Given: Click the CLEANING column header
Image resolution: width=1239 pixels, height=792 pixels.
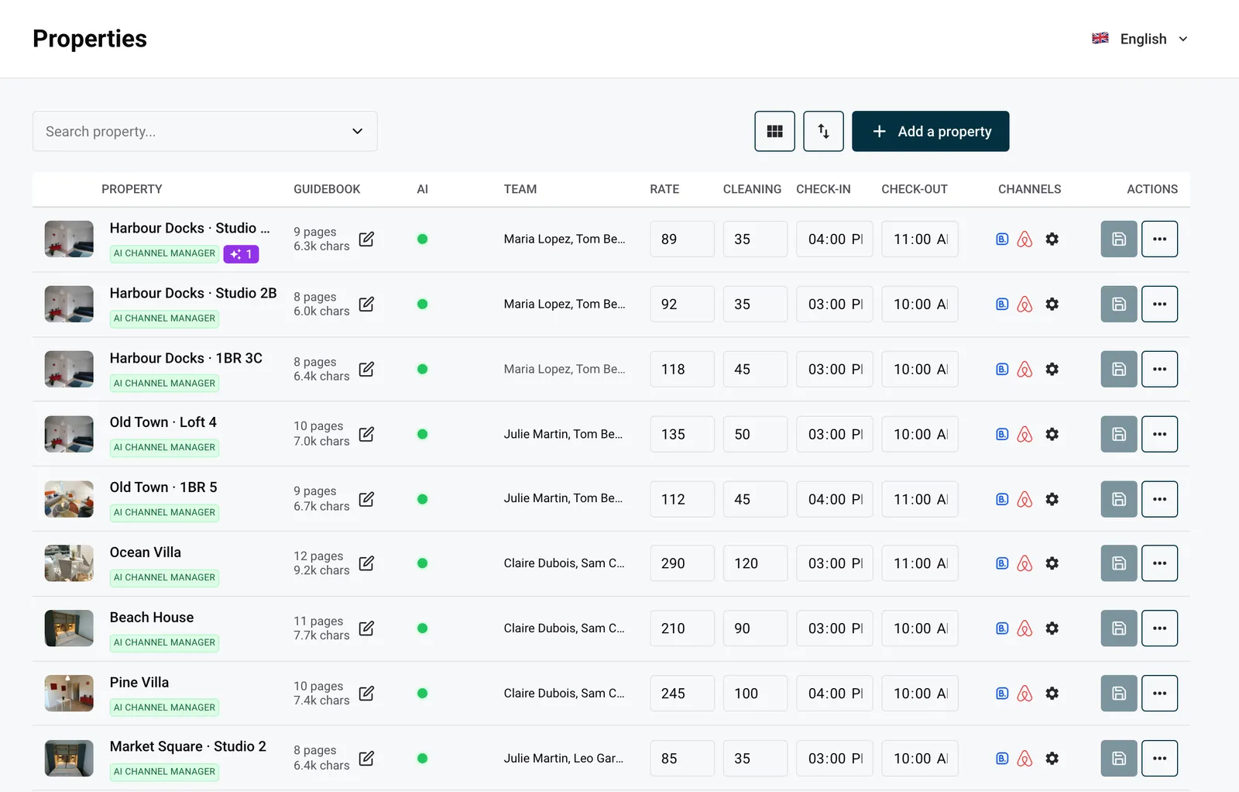Looking at the screenshot, I should pyautogui.click(x=752, y=189).
